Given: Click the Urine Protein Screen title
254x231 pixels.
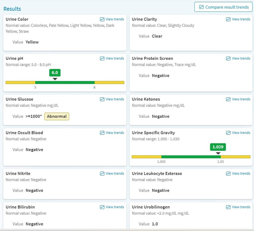Looking at the screenshot, I should pyautogui.click(x=152, y=58).
